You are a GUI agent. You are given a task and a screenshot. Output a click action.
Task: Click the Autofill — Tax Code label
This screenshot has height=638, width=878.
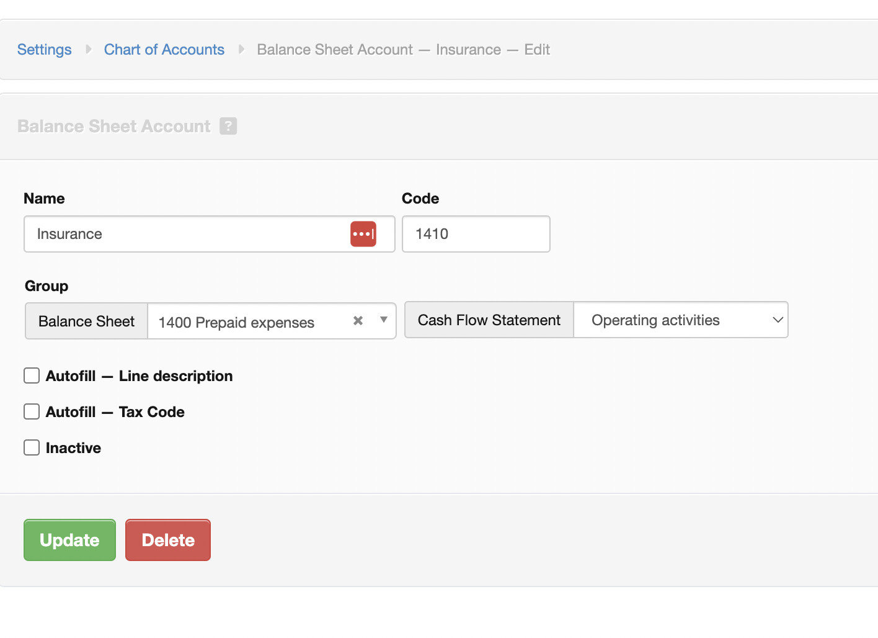pos(115,412)
